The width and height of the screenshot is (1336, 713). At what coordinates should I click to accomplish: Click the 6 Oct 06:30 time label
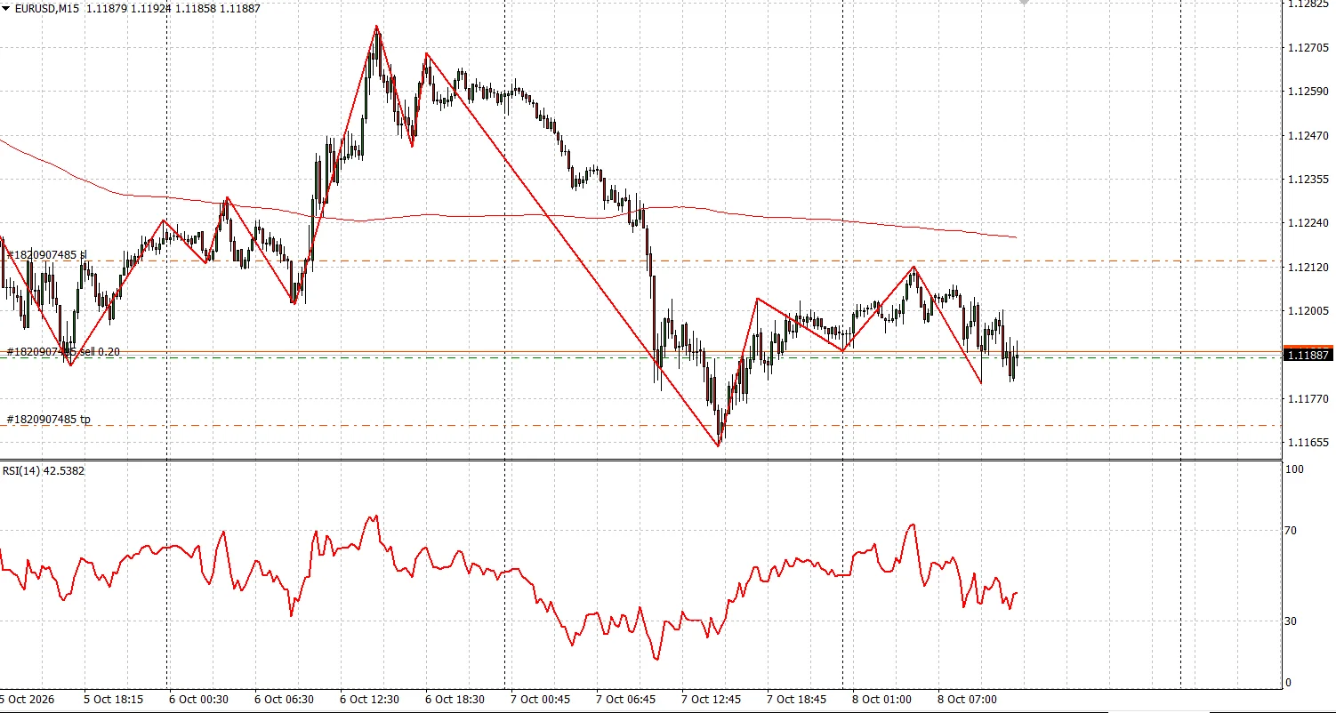point(284,700)
